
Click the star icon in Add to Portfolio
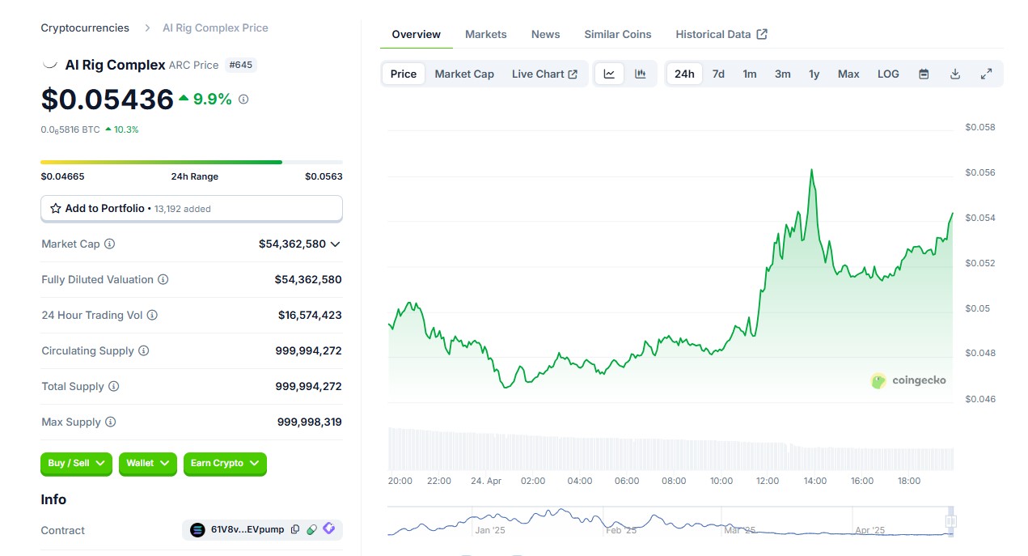click(x=56, y=208)
